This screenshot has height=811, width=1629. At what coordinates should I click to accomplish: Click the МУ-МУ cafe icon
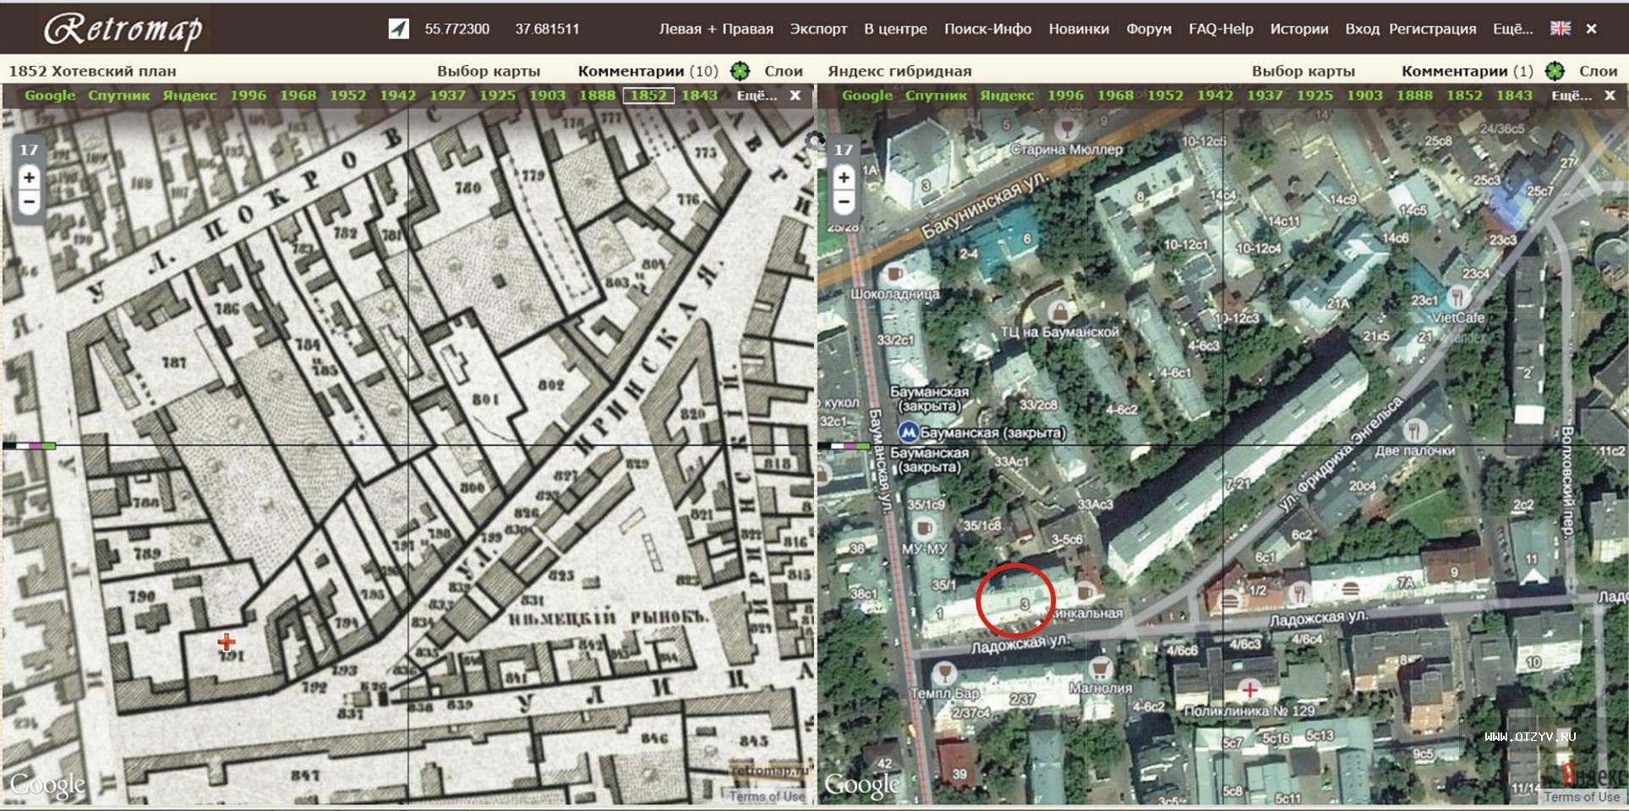924,529
